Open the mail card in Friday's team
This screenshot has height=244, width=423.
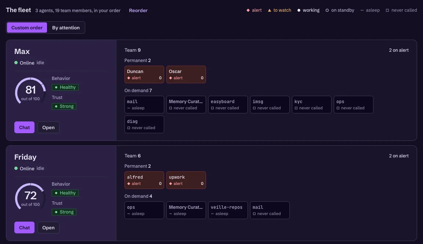[270, 210]
